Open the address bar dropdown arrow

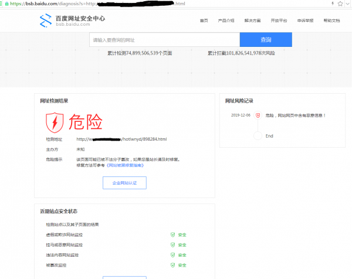347,4
